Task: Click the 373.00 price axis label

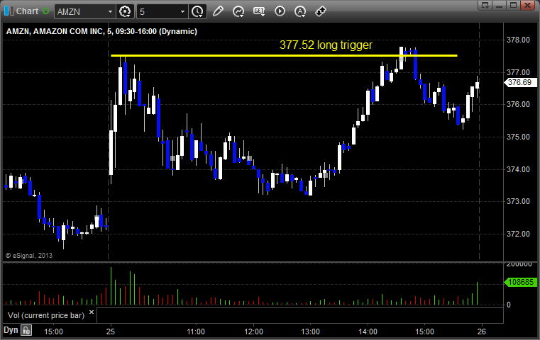Action: (518, 201)
